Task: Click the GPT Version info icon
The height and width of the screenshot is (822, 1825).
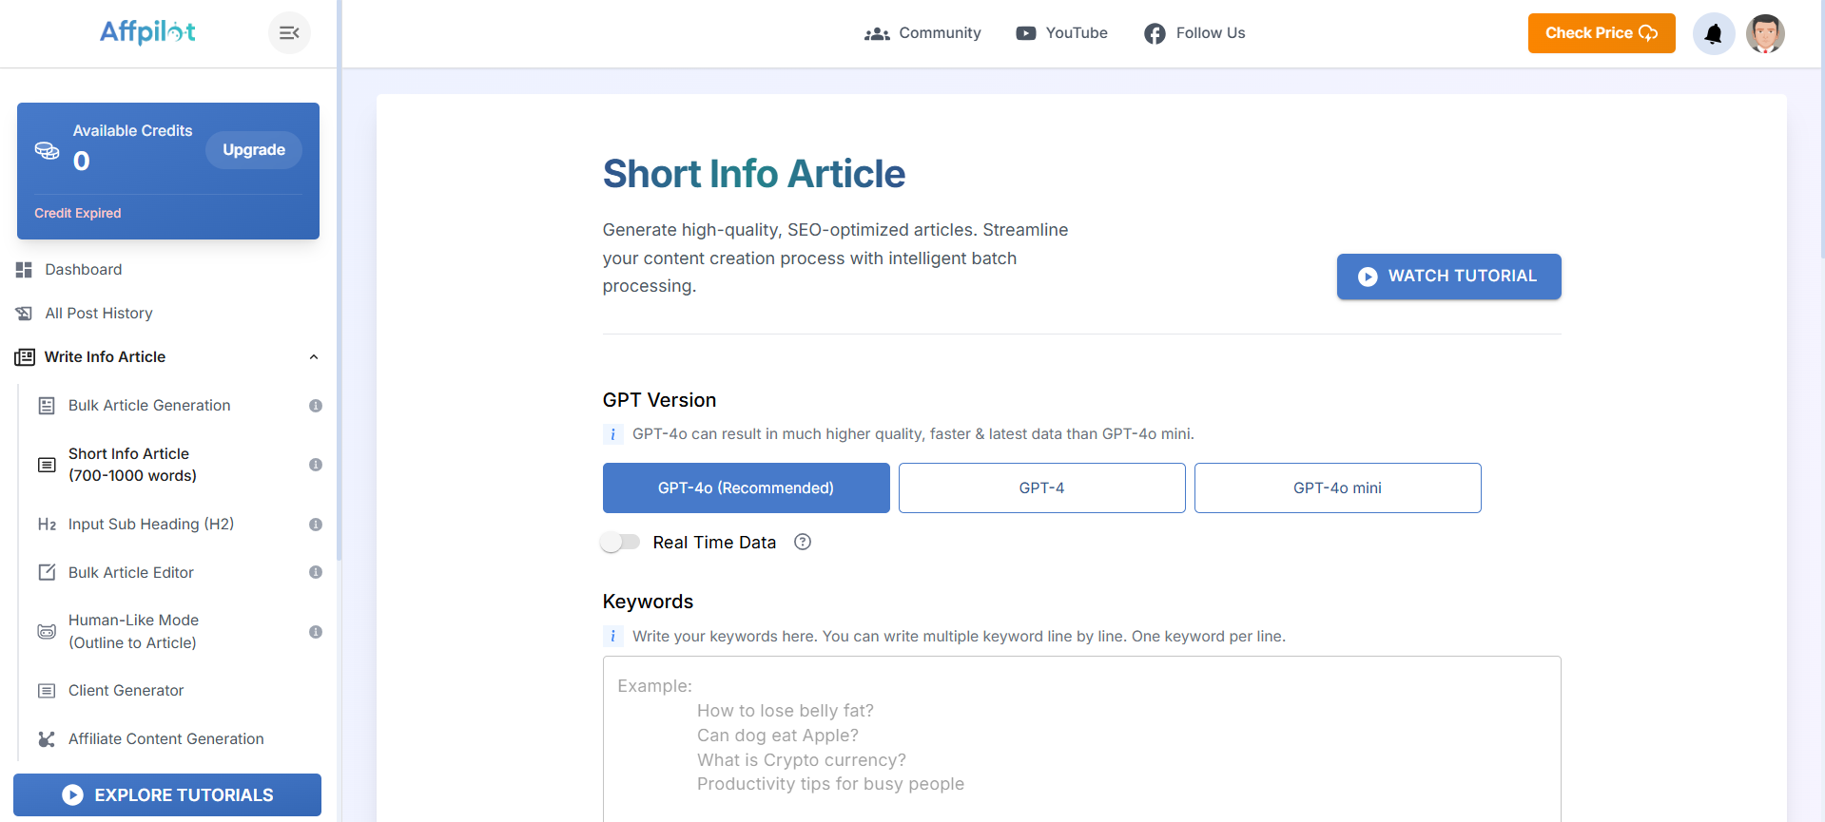Action: click(x=612, y=434)
